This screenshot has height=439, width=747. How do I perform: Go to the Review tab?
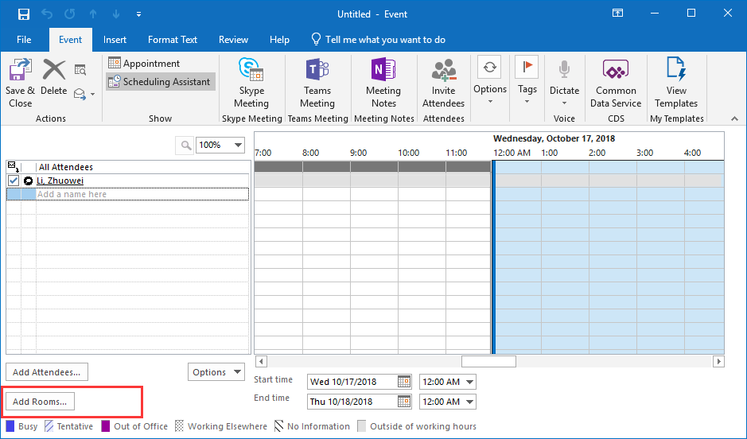[x=233, y=40]
